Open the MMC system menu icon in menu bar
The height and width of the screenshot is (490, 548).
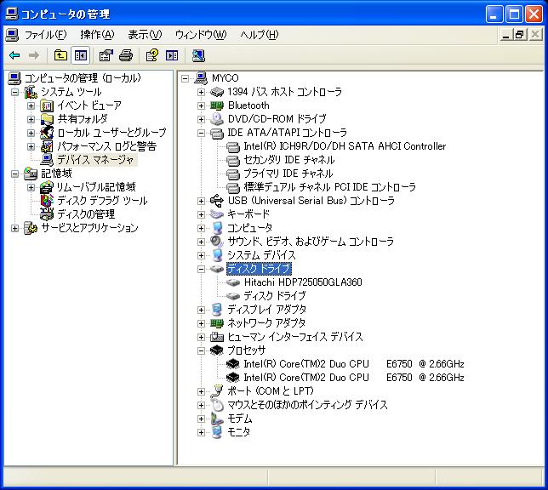click(x=12, y=34)
